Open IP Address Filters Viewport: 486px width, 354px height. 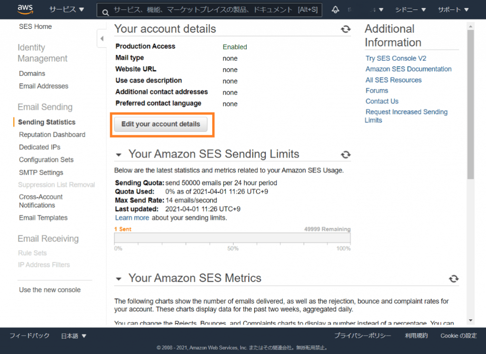(x=44, y=265)
